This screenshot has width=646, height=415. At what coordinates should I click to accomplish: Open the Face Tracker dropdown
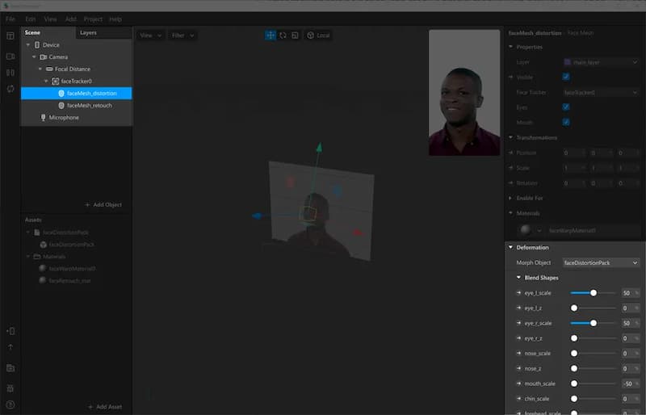(601, 93)
